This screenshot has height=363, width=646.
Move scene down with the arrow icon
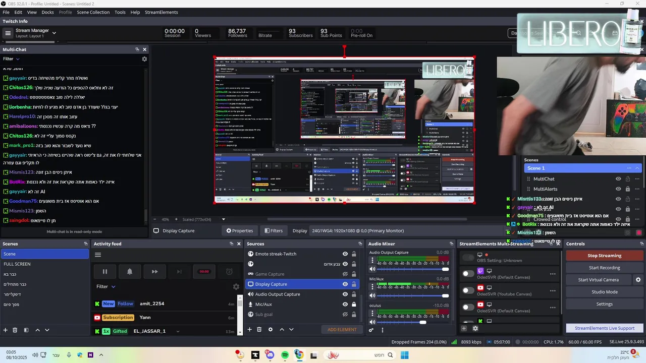[x=47, y=330]
